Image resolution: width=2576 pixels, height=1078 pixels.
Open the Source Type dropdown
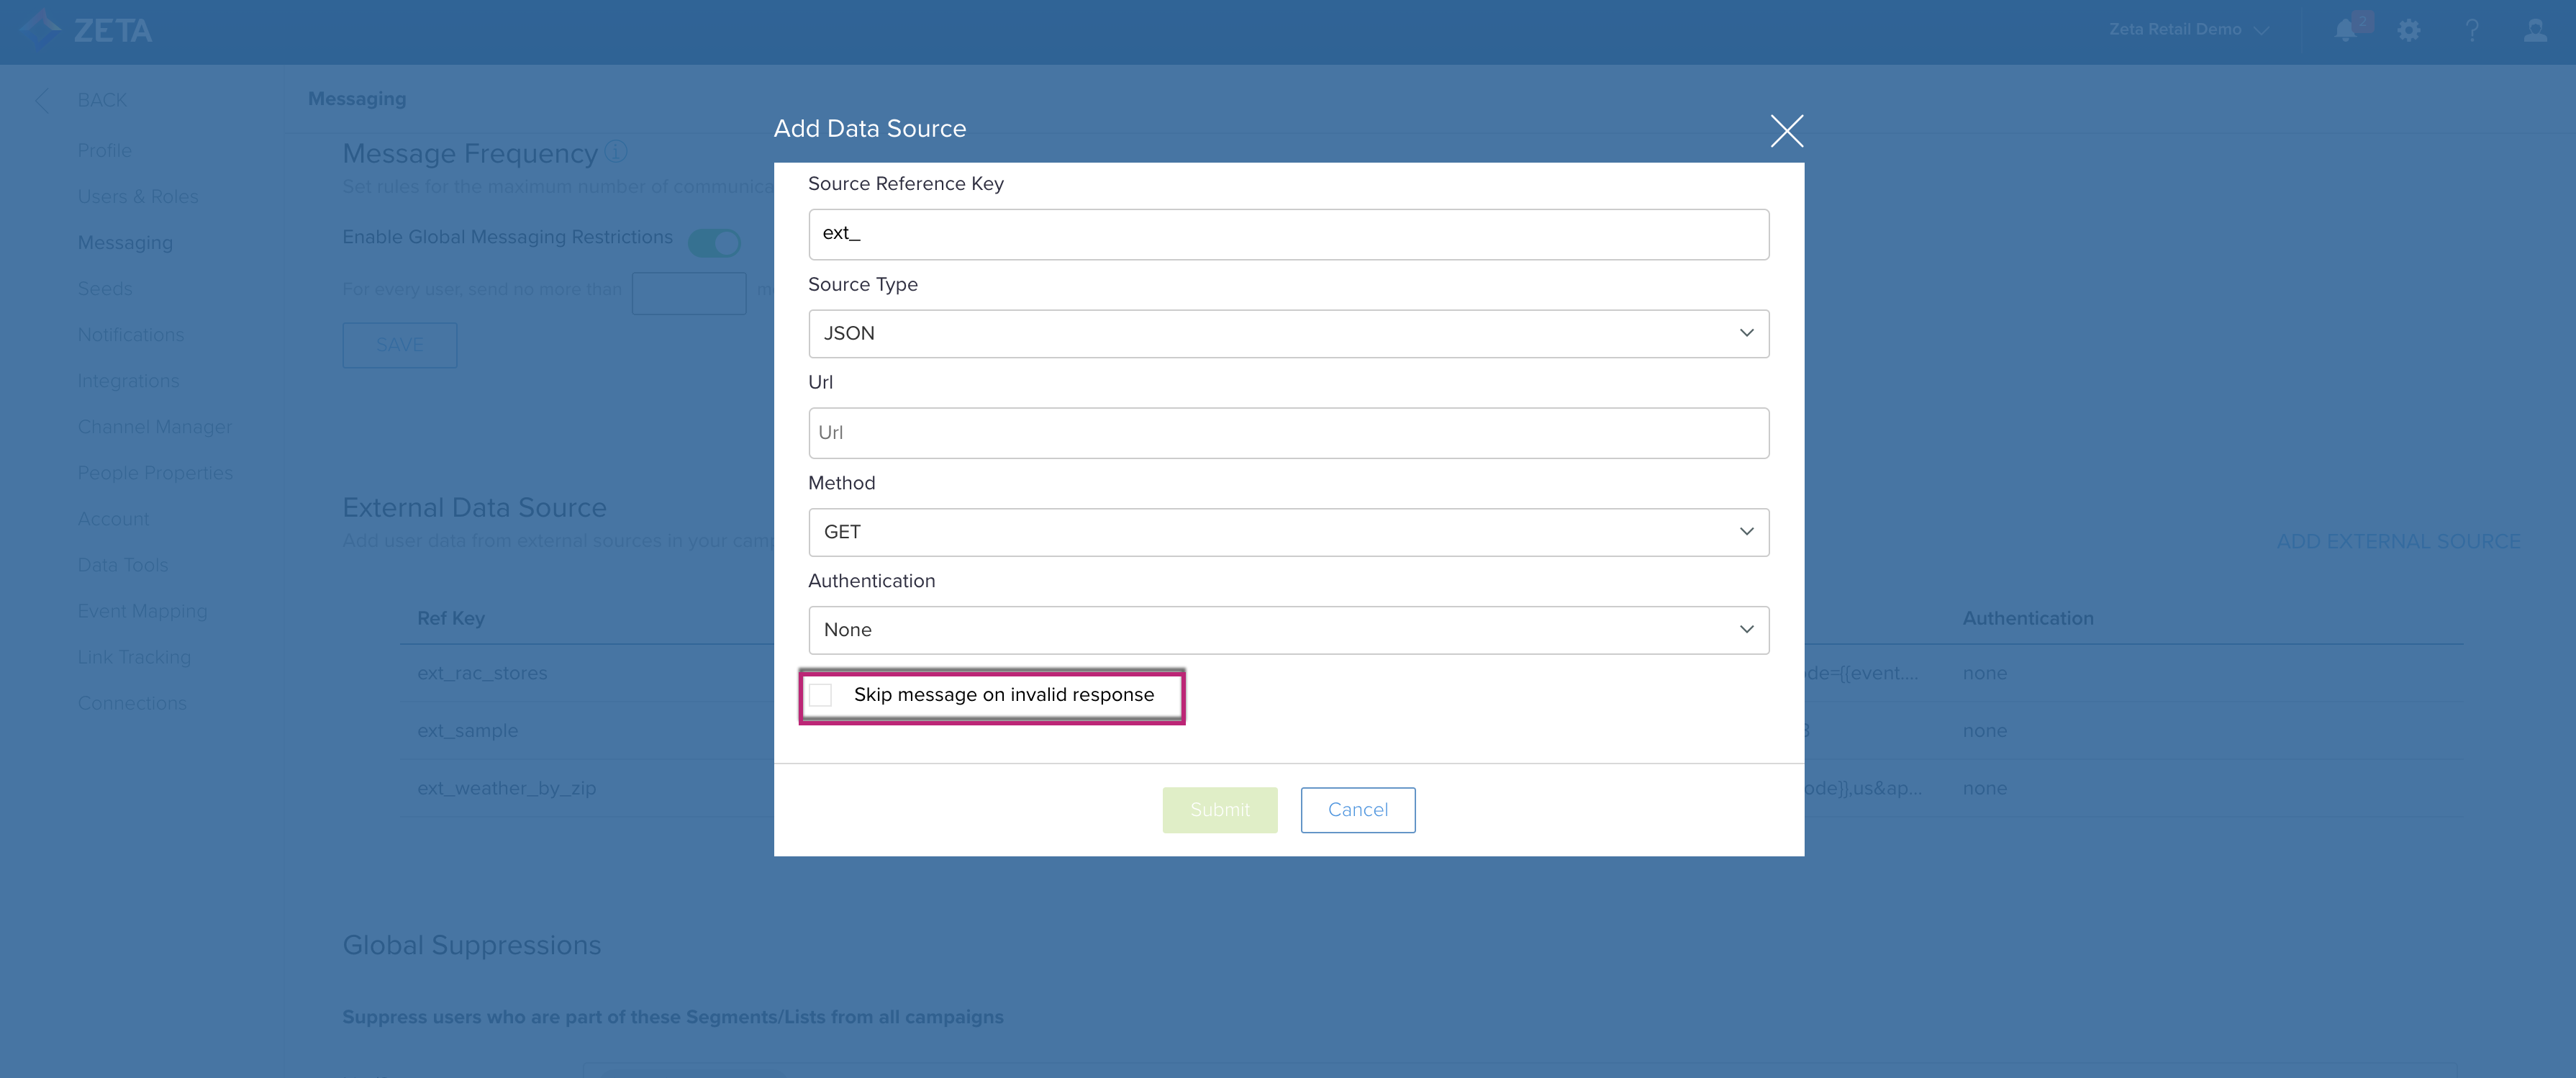1288,333
